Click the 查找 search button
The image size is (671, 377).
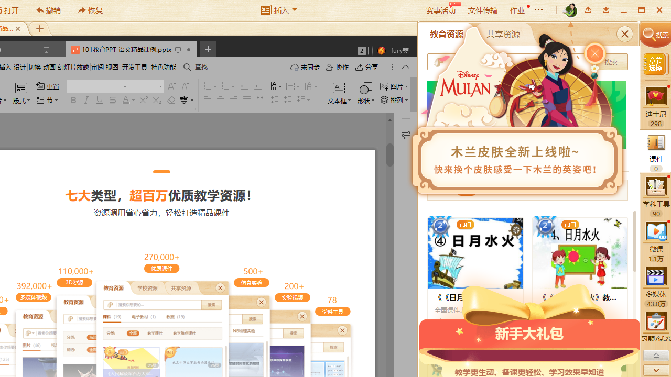click(196, 67)
